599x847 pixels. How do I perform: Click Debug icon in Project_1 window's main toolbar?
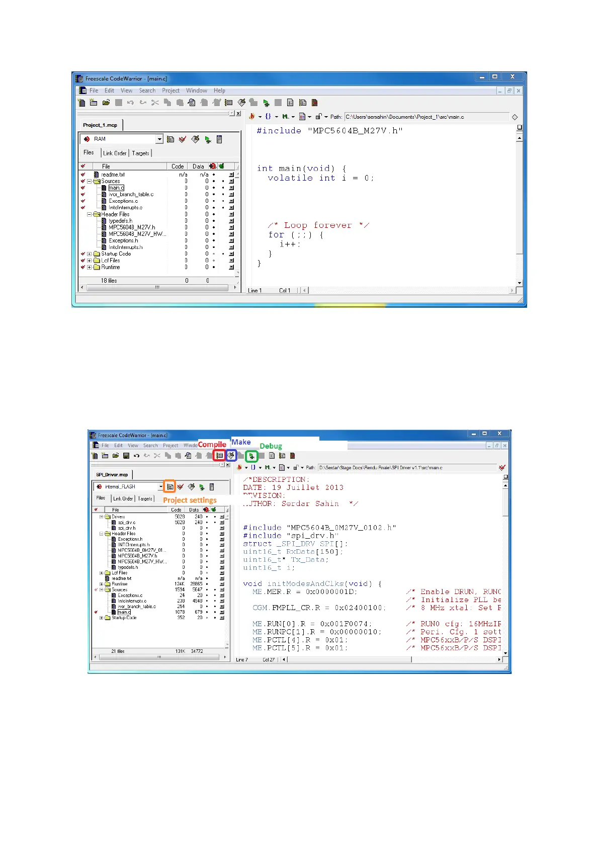pyautogui.click(x=266, y=103)
